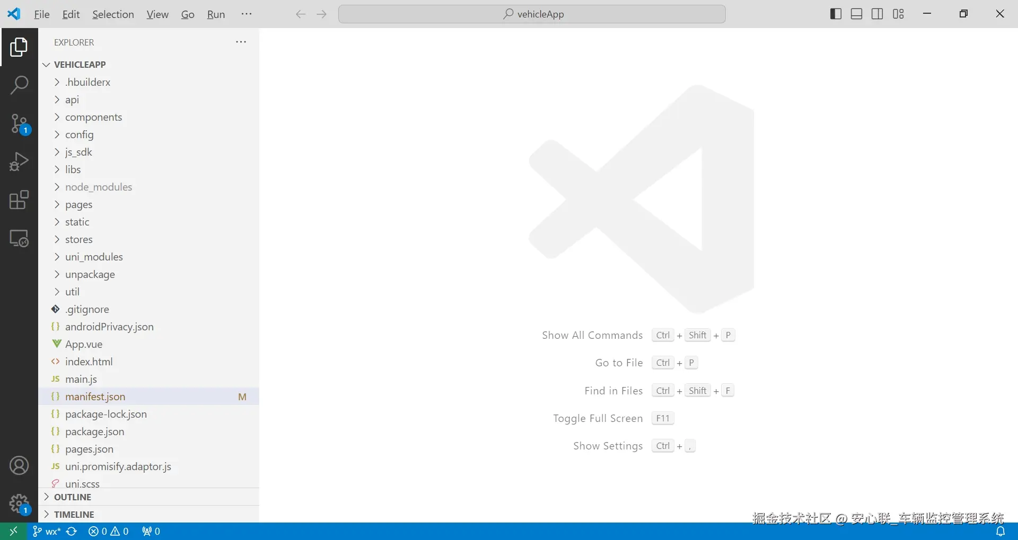1018x540 pixels.
Task: Open remote window button in status bar
Action: tap(14, 531)
